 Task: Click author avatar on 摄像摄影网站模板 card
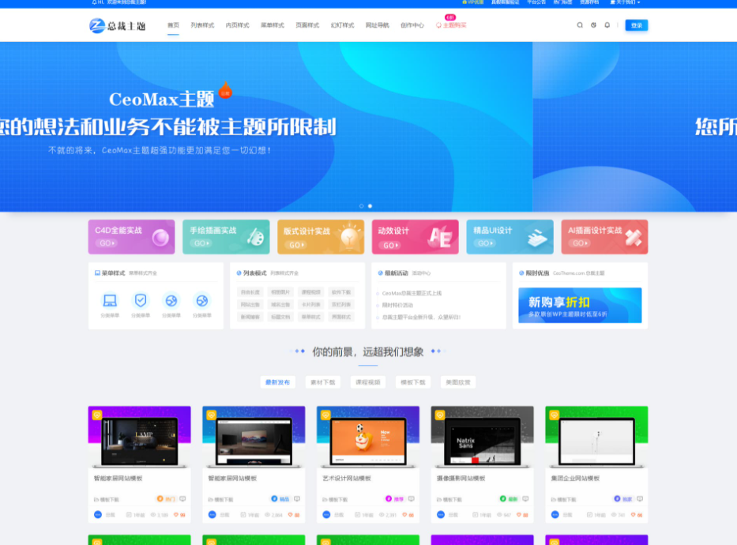[441, 515]
